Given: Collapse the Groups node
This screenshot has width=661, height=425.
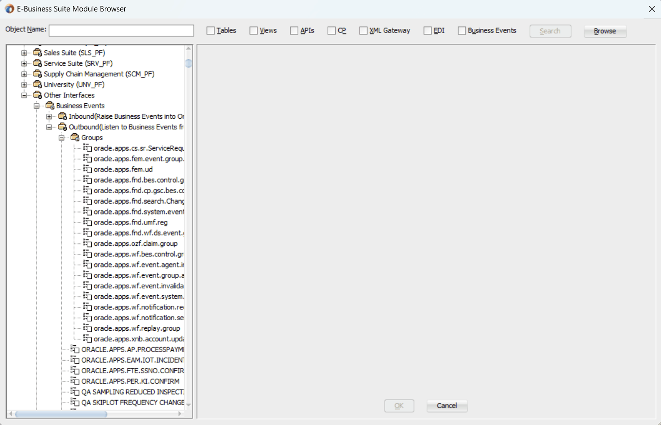Looking at the screenshot, I should (61, 138).
